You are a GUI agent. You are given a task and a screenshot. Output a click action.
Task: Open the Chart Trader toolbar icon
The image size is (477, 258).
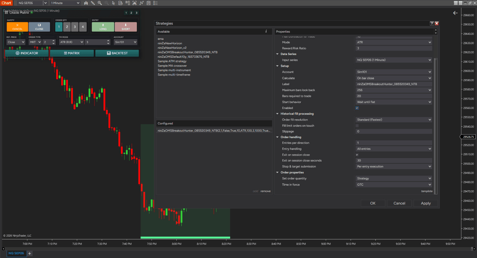[x=128, y=3]
